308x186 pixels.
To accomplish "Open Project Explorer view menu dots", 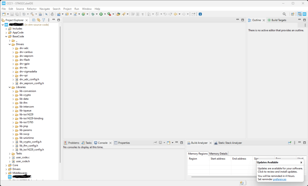I will [49, 20].
